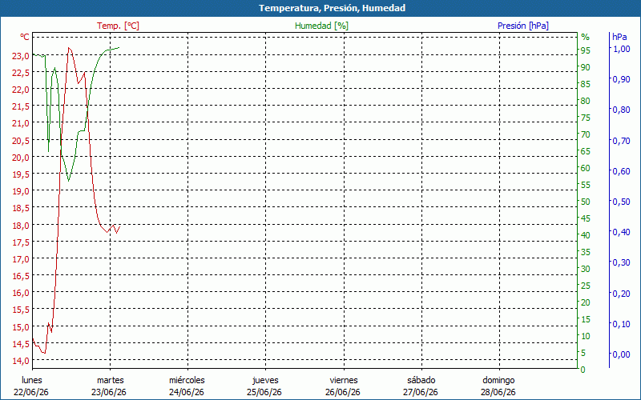Image resolution: width=641 pixels, height=400 pixels.
Task: Click the 'miércoles' day label
Action: click(187, 380)
